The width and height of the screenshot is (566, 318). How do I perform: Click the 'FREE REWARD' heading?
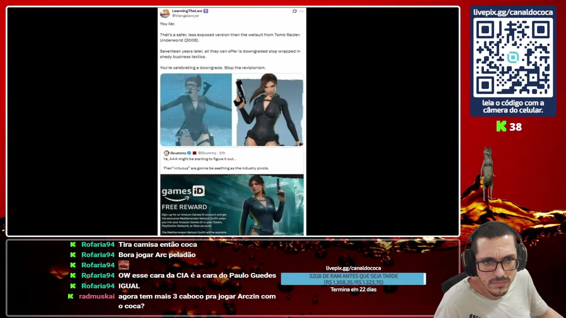184,207
